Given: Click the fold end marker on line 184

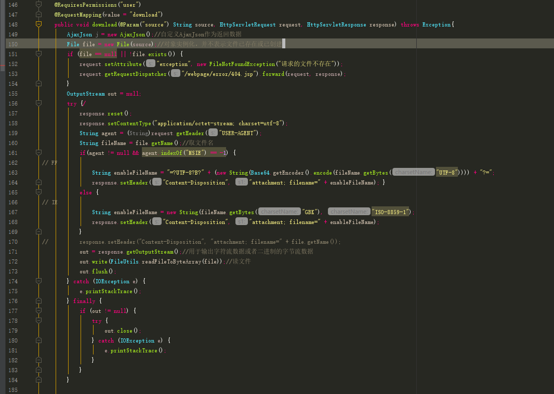Looking at the screenshot, I should coord(39,380).
